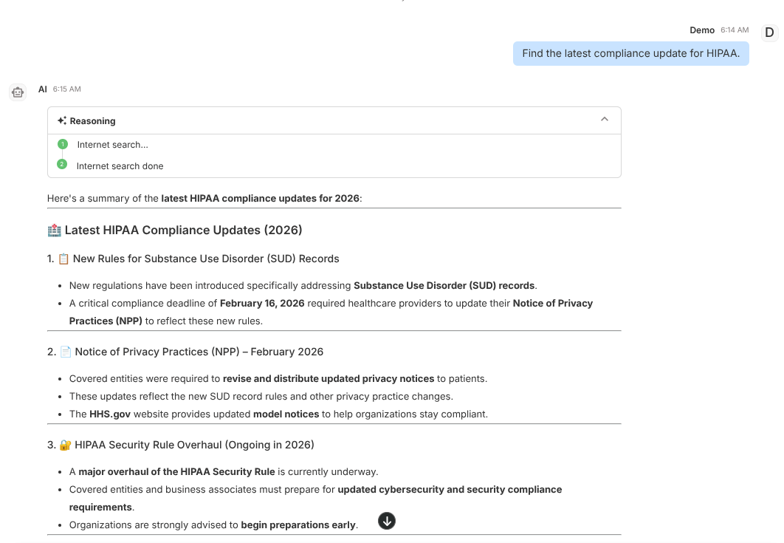Click the hospital emoji in the heading
784x543 pixels.
point(54,230)
